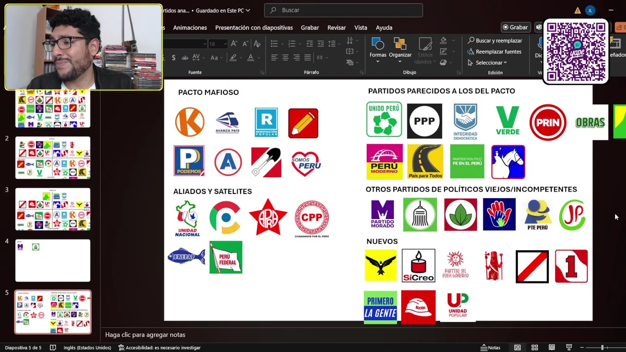Convert to SmartArt graphic

[x=352, y=63]
